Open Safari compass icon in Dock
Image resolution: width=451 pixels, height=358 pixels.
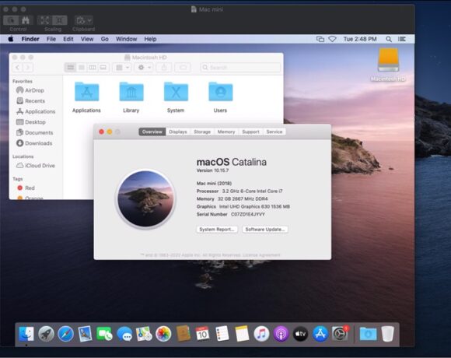pyautogui.click(x=65, y=334)
